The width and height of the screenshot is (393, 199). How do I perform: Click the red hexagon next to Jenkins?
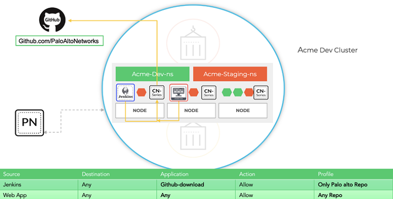click(x=141, y=93)
